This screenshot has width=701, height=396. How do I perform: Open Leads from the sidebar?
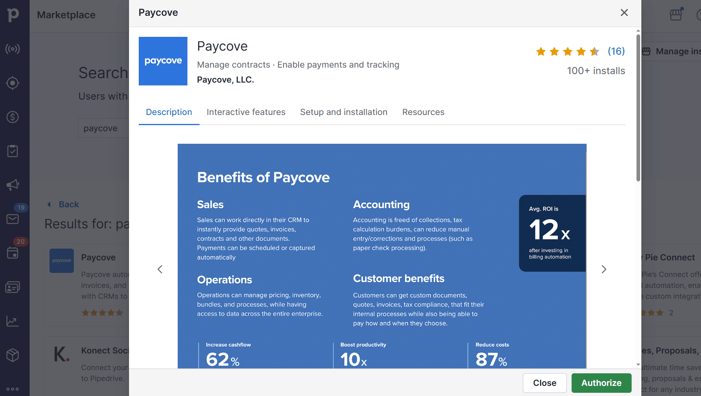(13, 49)
